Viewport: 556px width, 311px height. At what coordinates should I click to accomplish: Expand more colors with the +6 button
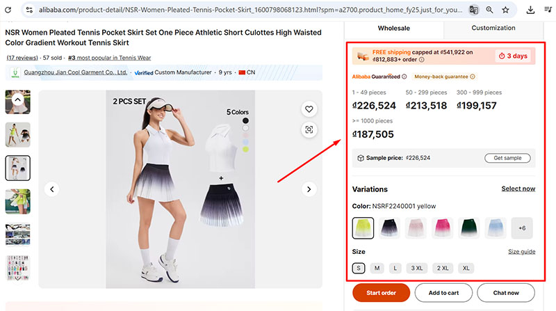tap(522, 228)
